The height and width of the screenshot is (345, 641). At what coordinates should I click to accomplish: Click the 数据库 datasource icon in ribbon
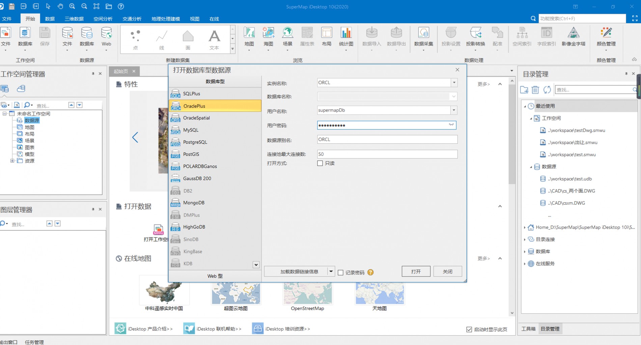tap(87, 33)
